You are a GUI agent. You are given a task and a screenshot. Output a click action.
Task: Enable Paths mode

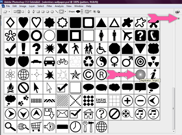[x=19, y=12]
